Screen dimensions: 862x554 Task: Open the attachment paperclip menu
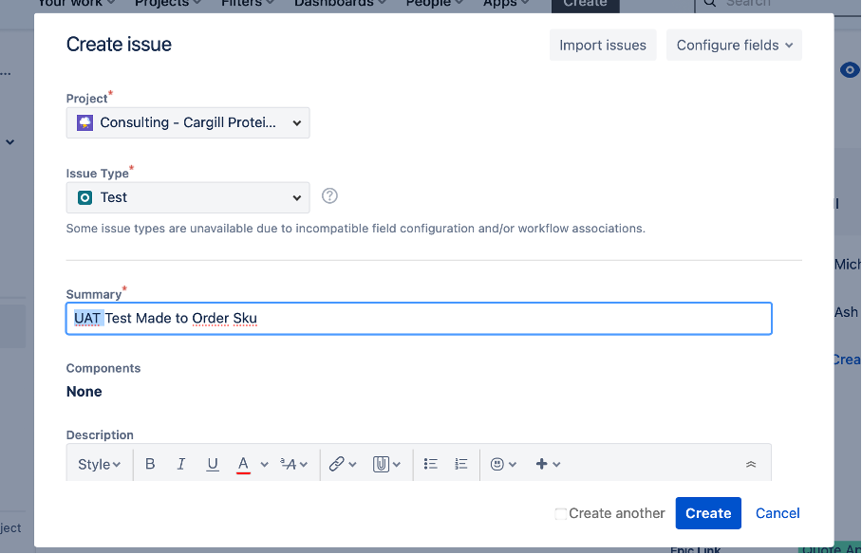tap(381, 464)
